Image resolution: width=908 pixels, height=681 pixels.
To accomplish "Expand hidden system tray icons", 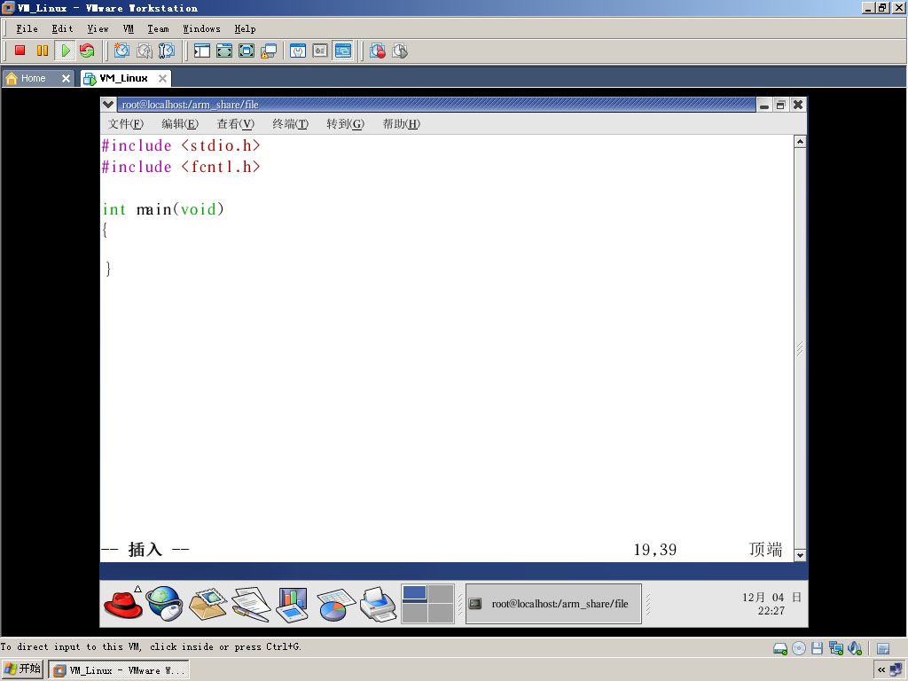I will tap(881, 670).
